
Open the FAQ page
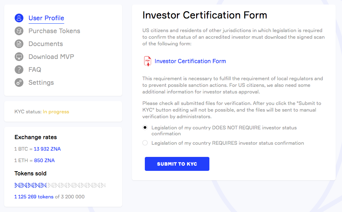[x=35, y=70]
